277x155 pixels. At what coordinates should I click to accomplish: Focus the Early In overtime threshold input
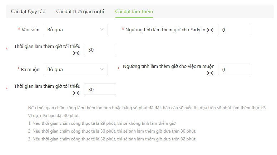pyautogui.click(x=234, y=30)
